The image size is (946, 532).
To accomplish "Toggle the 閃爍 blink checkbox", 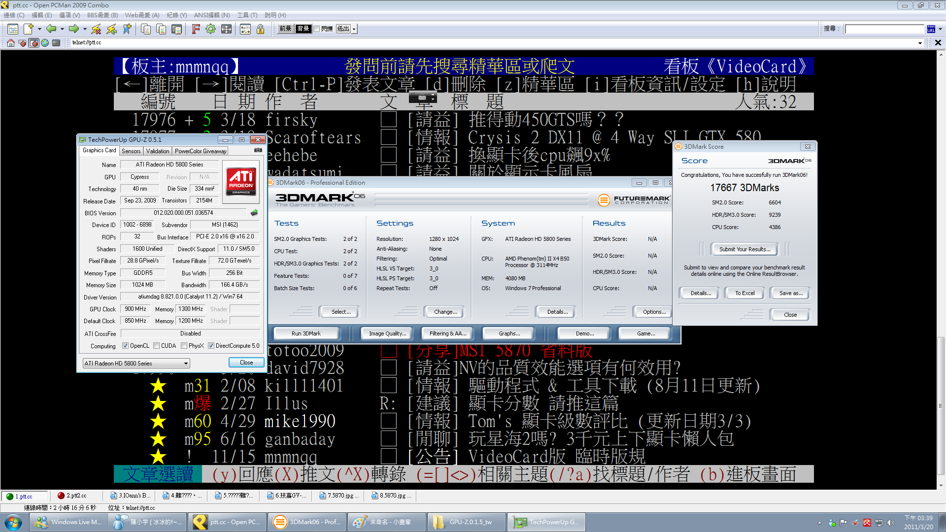I will coord(317,29).
